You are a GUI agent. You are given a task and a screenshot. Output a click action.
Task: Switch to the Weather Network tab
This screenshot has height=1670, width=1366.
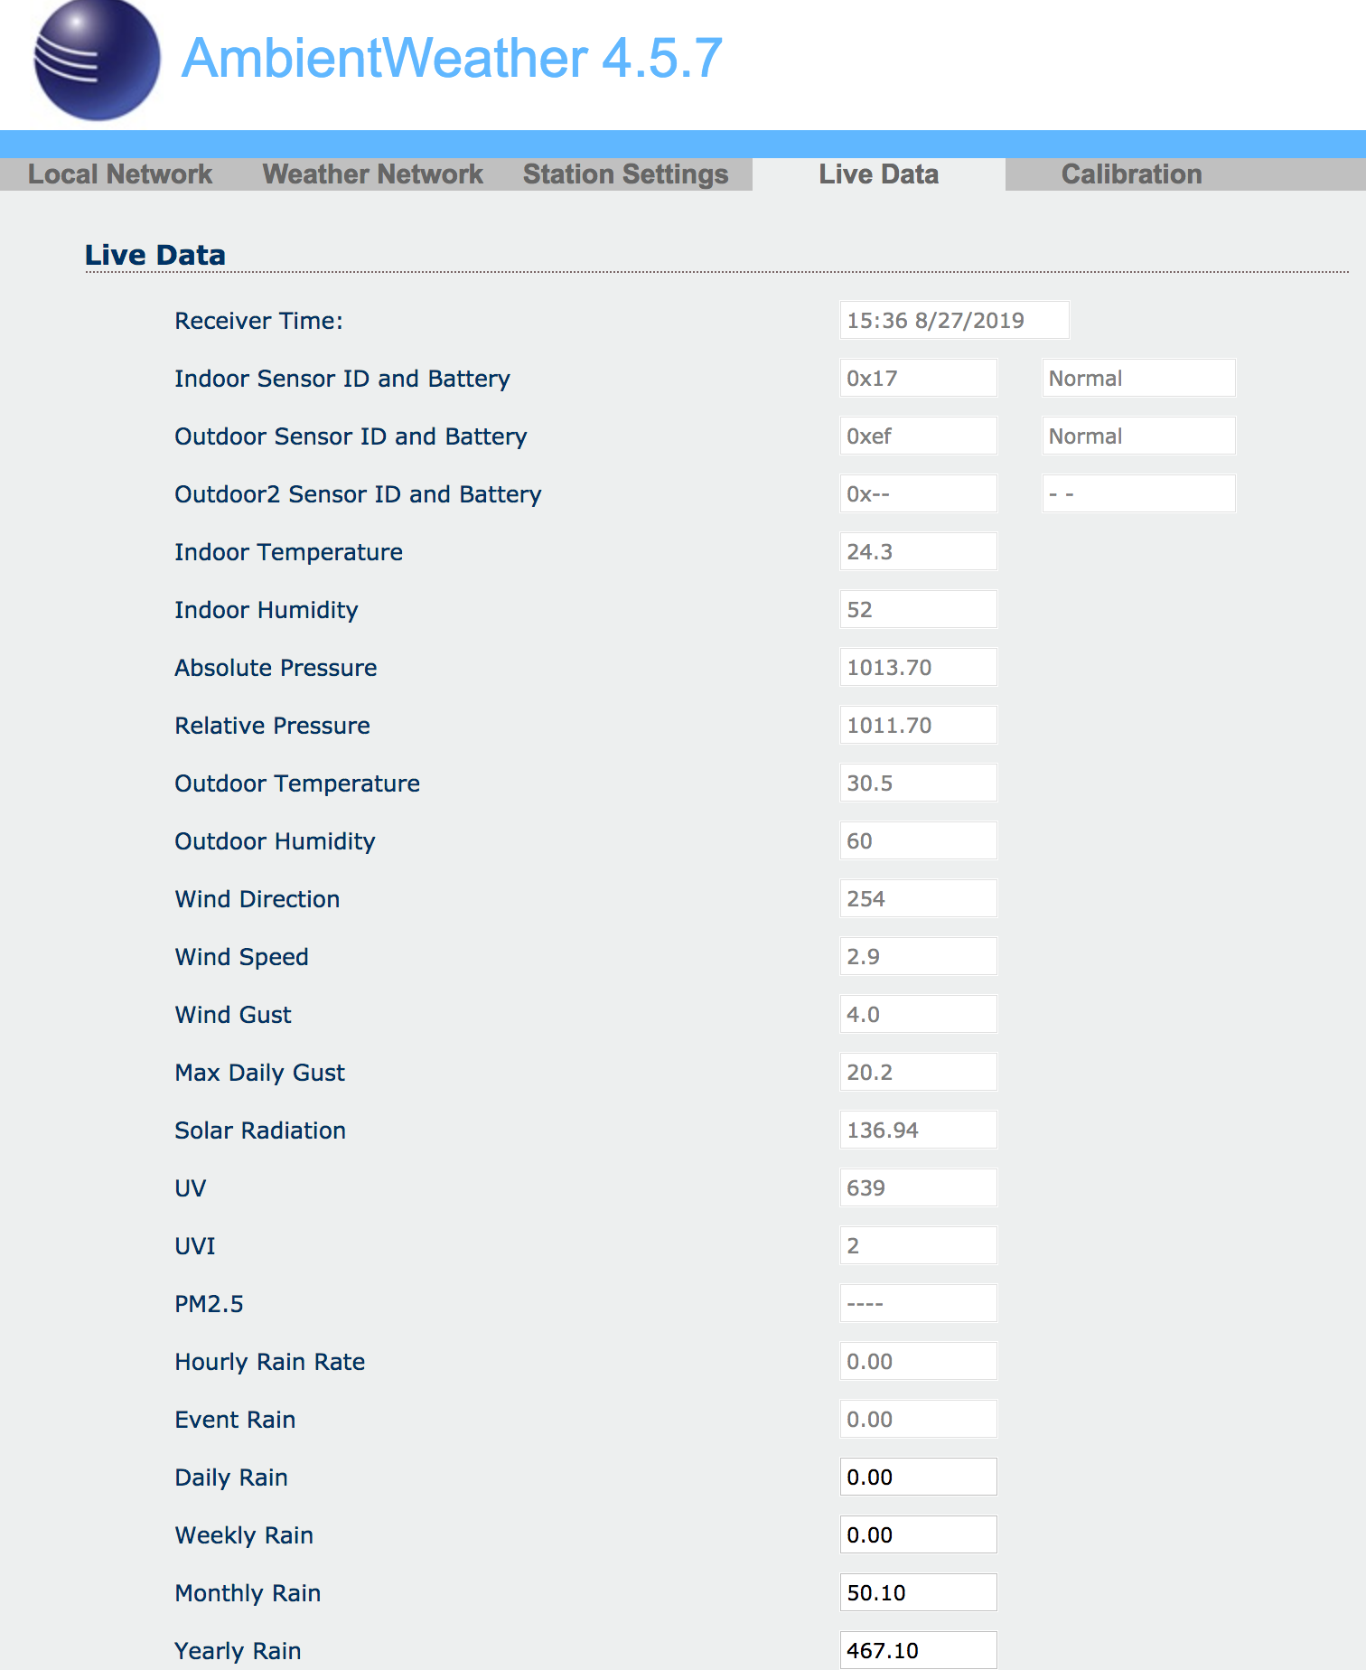pos(372,174)
